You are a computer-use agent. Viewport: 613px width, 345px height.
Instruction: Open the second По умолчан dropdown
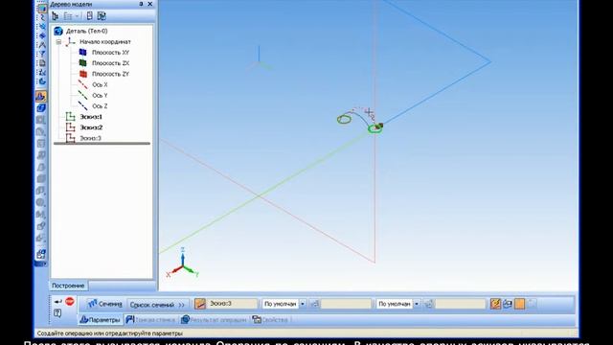(417, 304)
